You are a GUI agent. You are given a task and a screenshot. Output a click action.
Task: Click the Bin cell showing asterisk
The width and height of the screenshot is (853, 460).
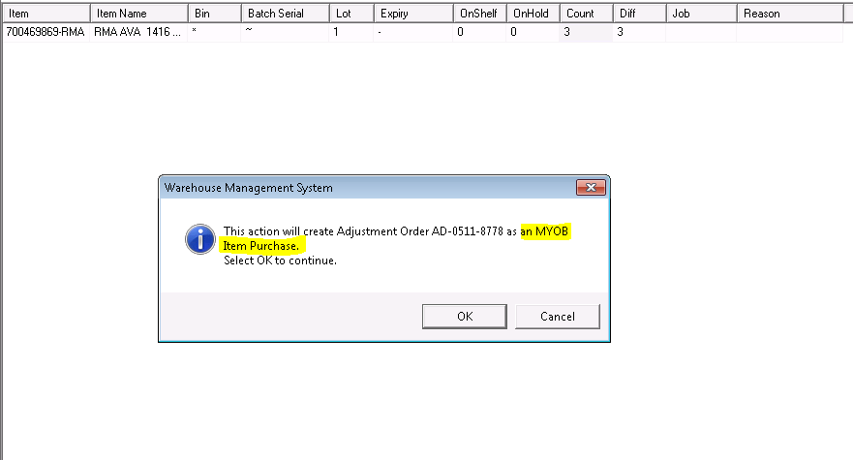coord(214,32)
